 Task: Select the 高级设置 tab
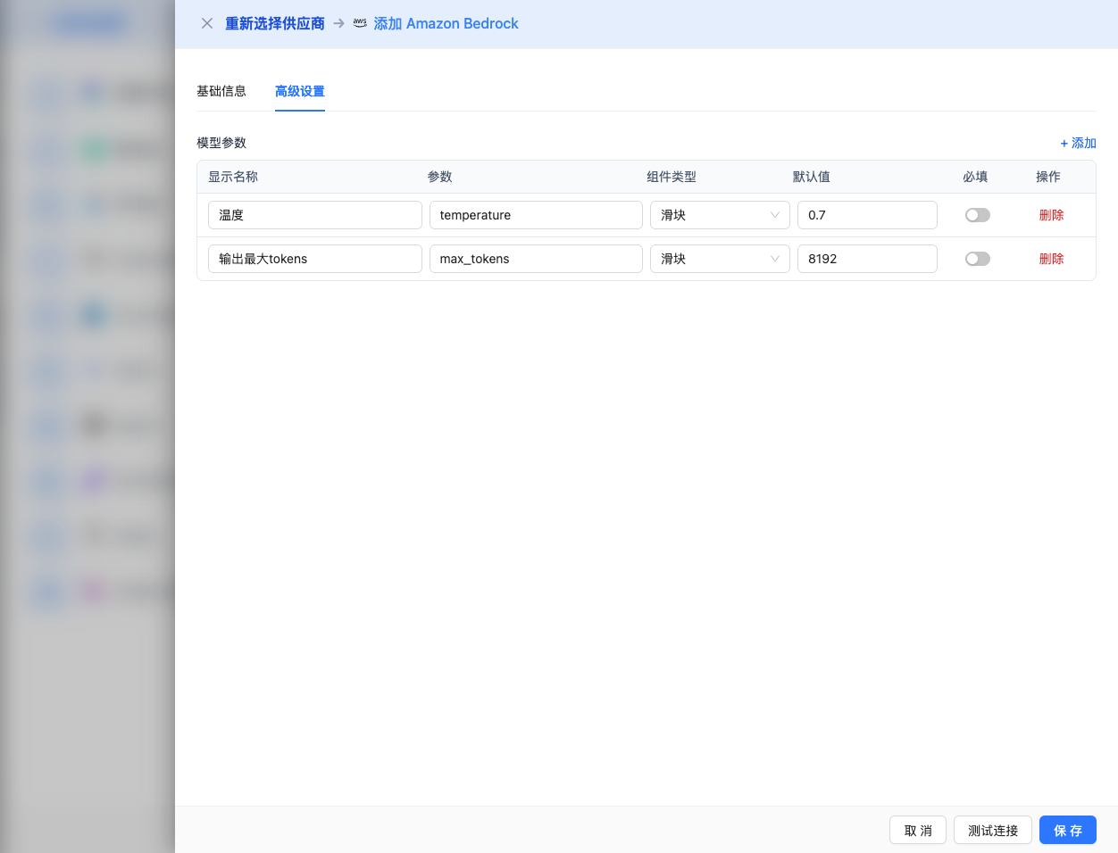point(299,91)
